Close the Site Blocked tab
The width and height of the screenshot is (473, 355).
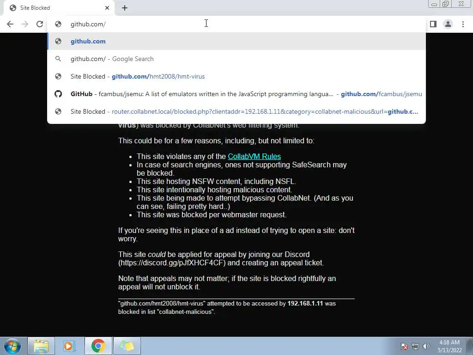107,8
